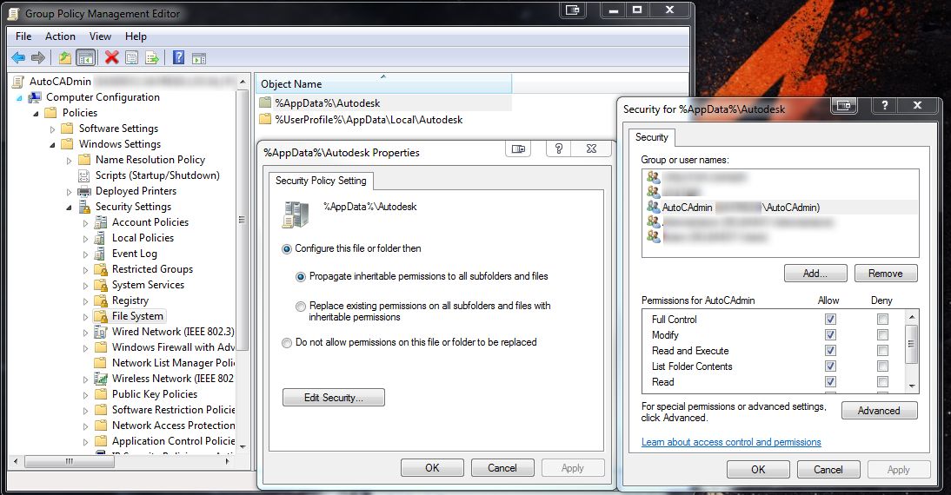Select the Security Policy Setting tab

321,181
